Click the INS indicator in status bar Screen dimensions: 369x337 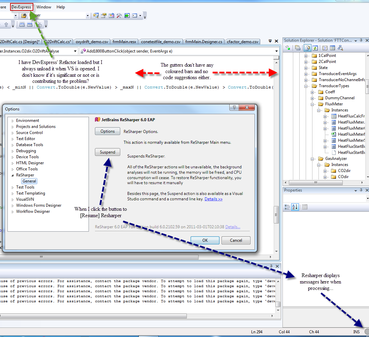point(356,332)
